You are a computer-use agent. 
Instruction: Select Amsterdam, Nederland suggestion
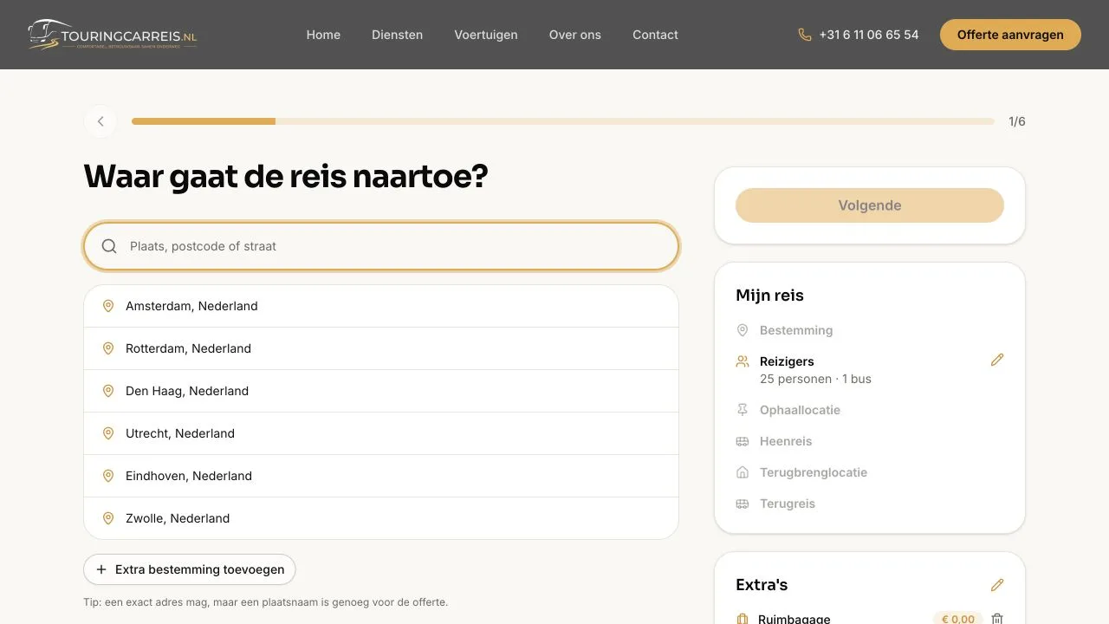tap(381, 306)
